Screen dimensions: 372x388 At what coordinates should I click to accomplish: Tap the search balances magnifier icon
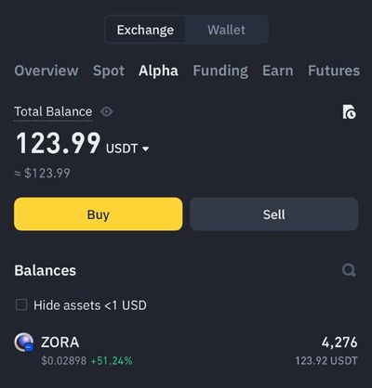click(x=349, y=270)
